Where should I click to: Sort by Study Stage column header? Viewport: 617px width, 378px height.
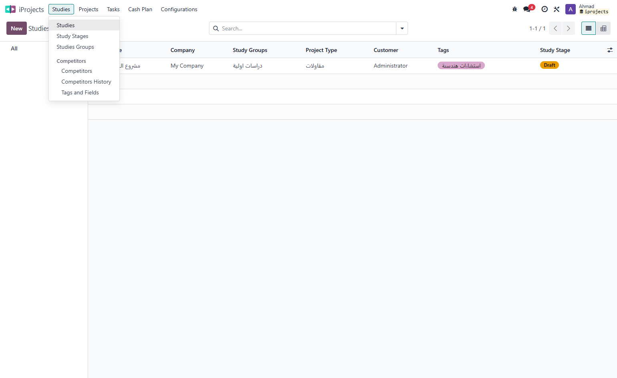coord(555,50)
